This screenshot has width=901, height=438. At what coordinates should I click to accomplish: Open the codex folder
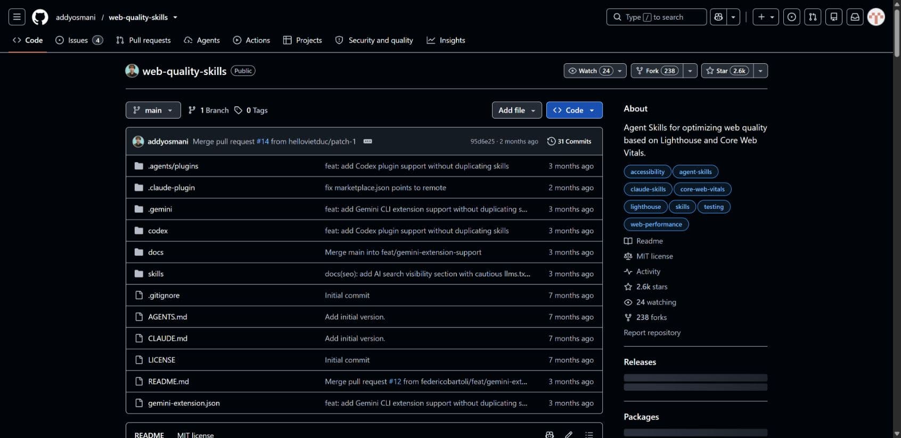(x=158, y=231)
